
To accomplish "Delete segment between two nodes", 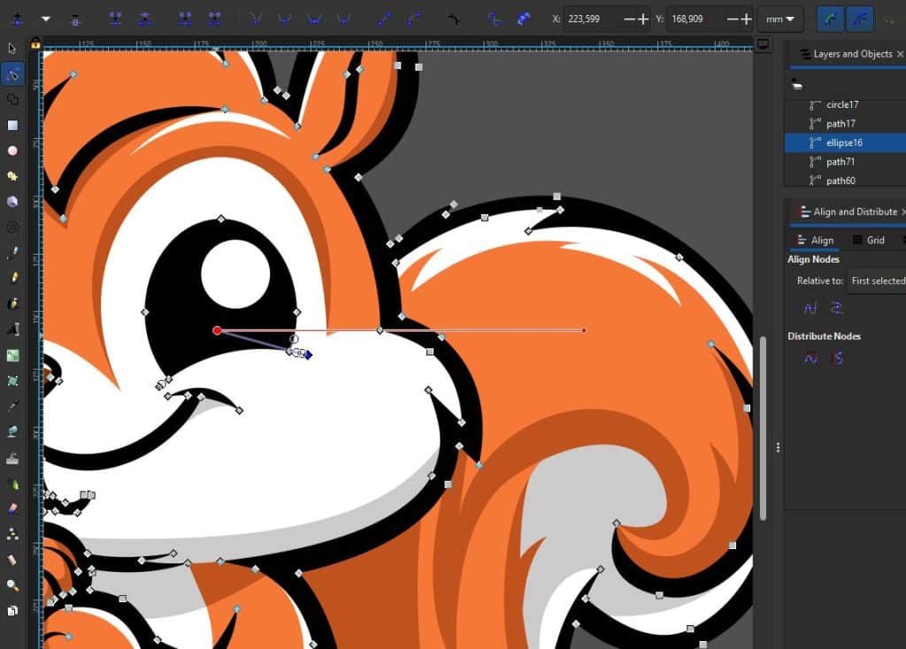I will pos(214,19).
